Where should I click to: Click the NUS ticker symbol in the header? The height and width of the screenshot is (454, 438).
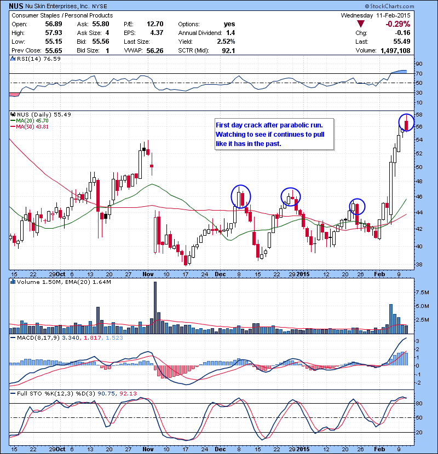(16, 6)
